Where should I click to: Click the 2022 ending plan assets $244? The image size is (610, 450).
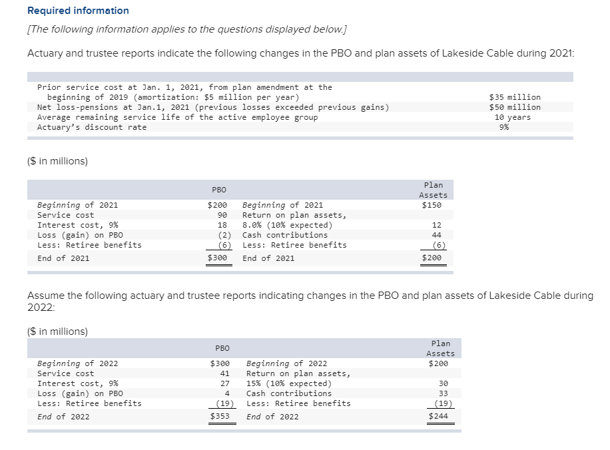(438, 416)
